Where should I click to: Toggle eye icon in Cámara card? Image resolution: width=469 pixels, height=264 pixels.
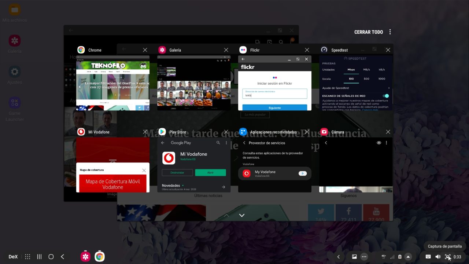[379, 143]
